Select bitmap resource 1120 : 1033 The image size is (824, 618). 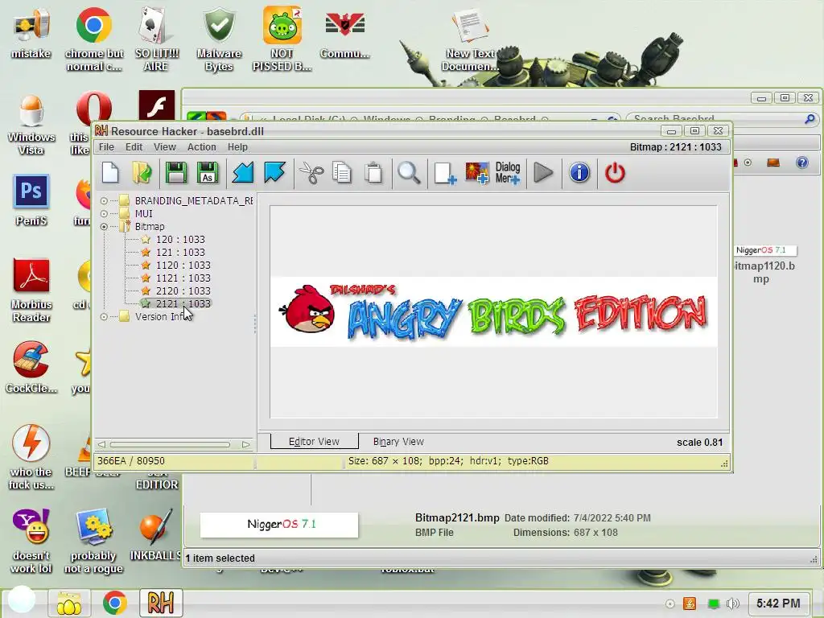(183, 265)
